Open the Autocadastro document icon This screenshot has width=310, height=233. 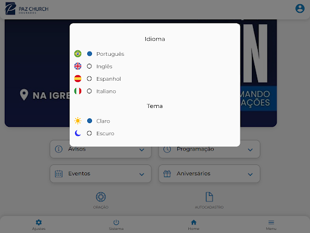pyautogui.click(x=209, y=197)
